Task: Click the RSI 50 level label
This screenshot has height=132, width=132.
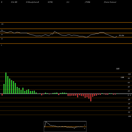Action: 2,35
